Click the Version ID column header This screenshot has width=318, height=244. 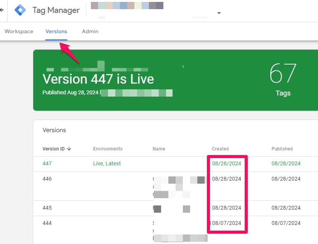click(53, 149)
